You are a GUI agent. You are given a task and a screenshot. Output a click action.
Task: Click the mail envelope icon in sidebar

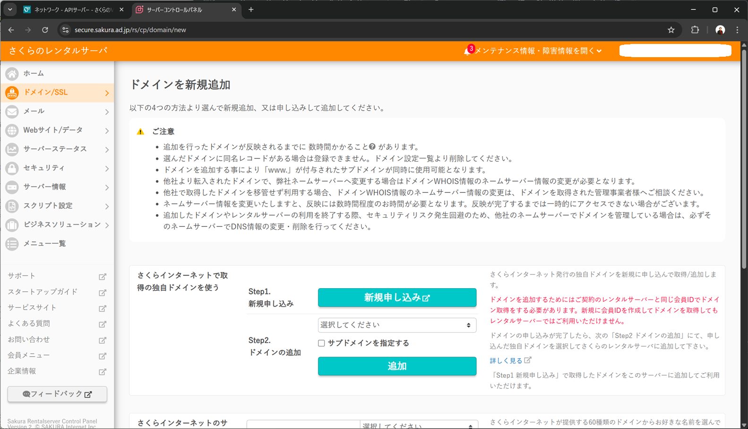click(x=12, y=112)
